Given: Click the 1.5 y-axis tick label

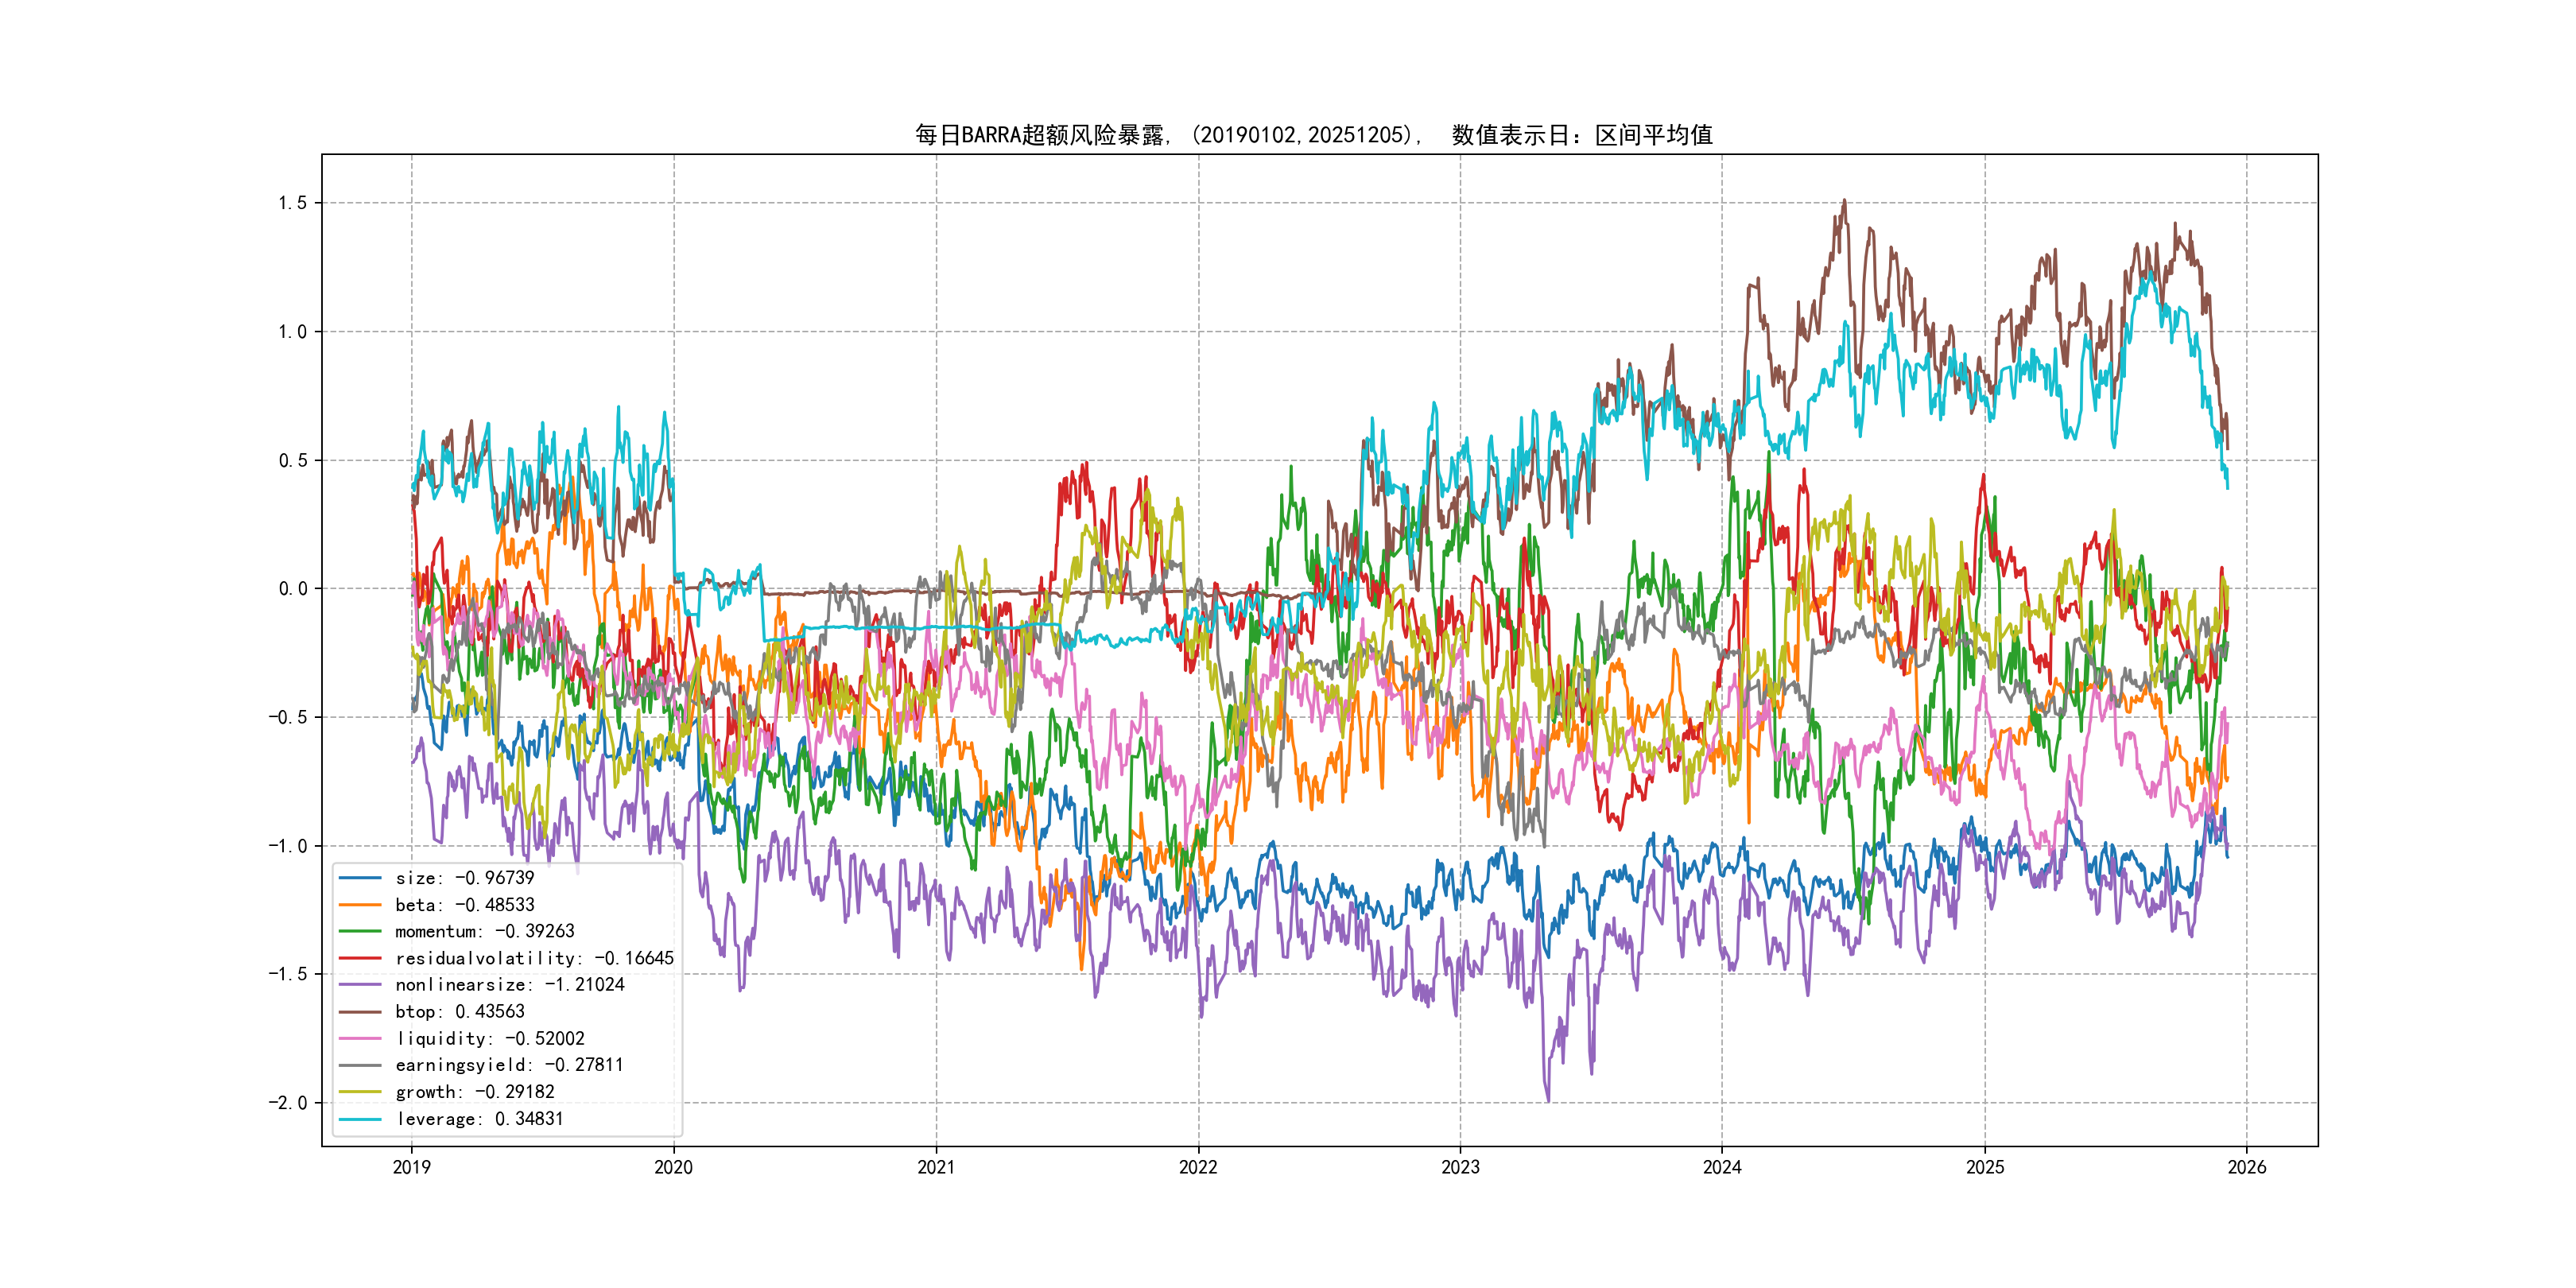Looking at the screenshot, I should click(292, 203).
